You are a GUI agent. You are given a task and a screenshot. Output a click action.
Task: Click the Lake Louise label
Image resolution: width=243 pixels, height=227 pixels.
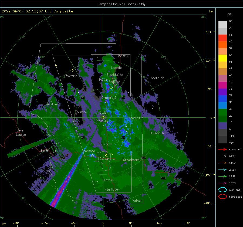point(21,133)
